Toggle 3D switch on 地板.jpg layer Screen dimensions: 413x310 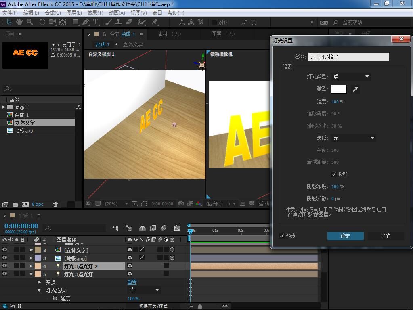coord(172,258)
